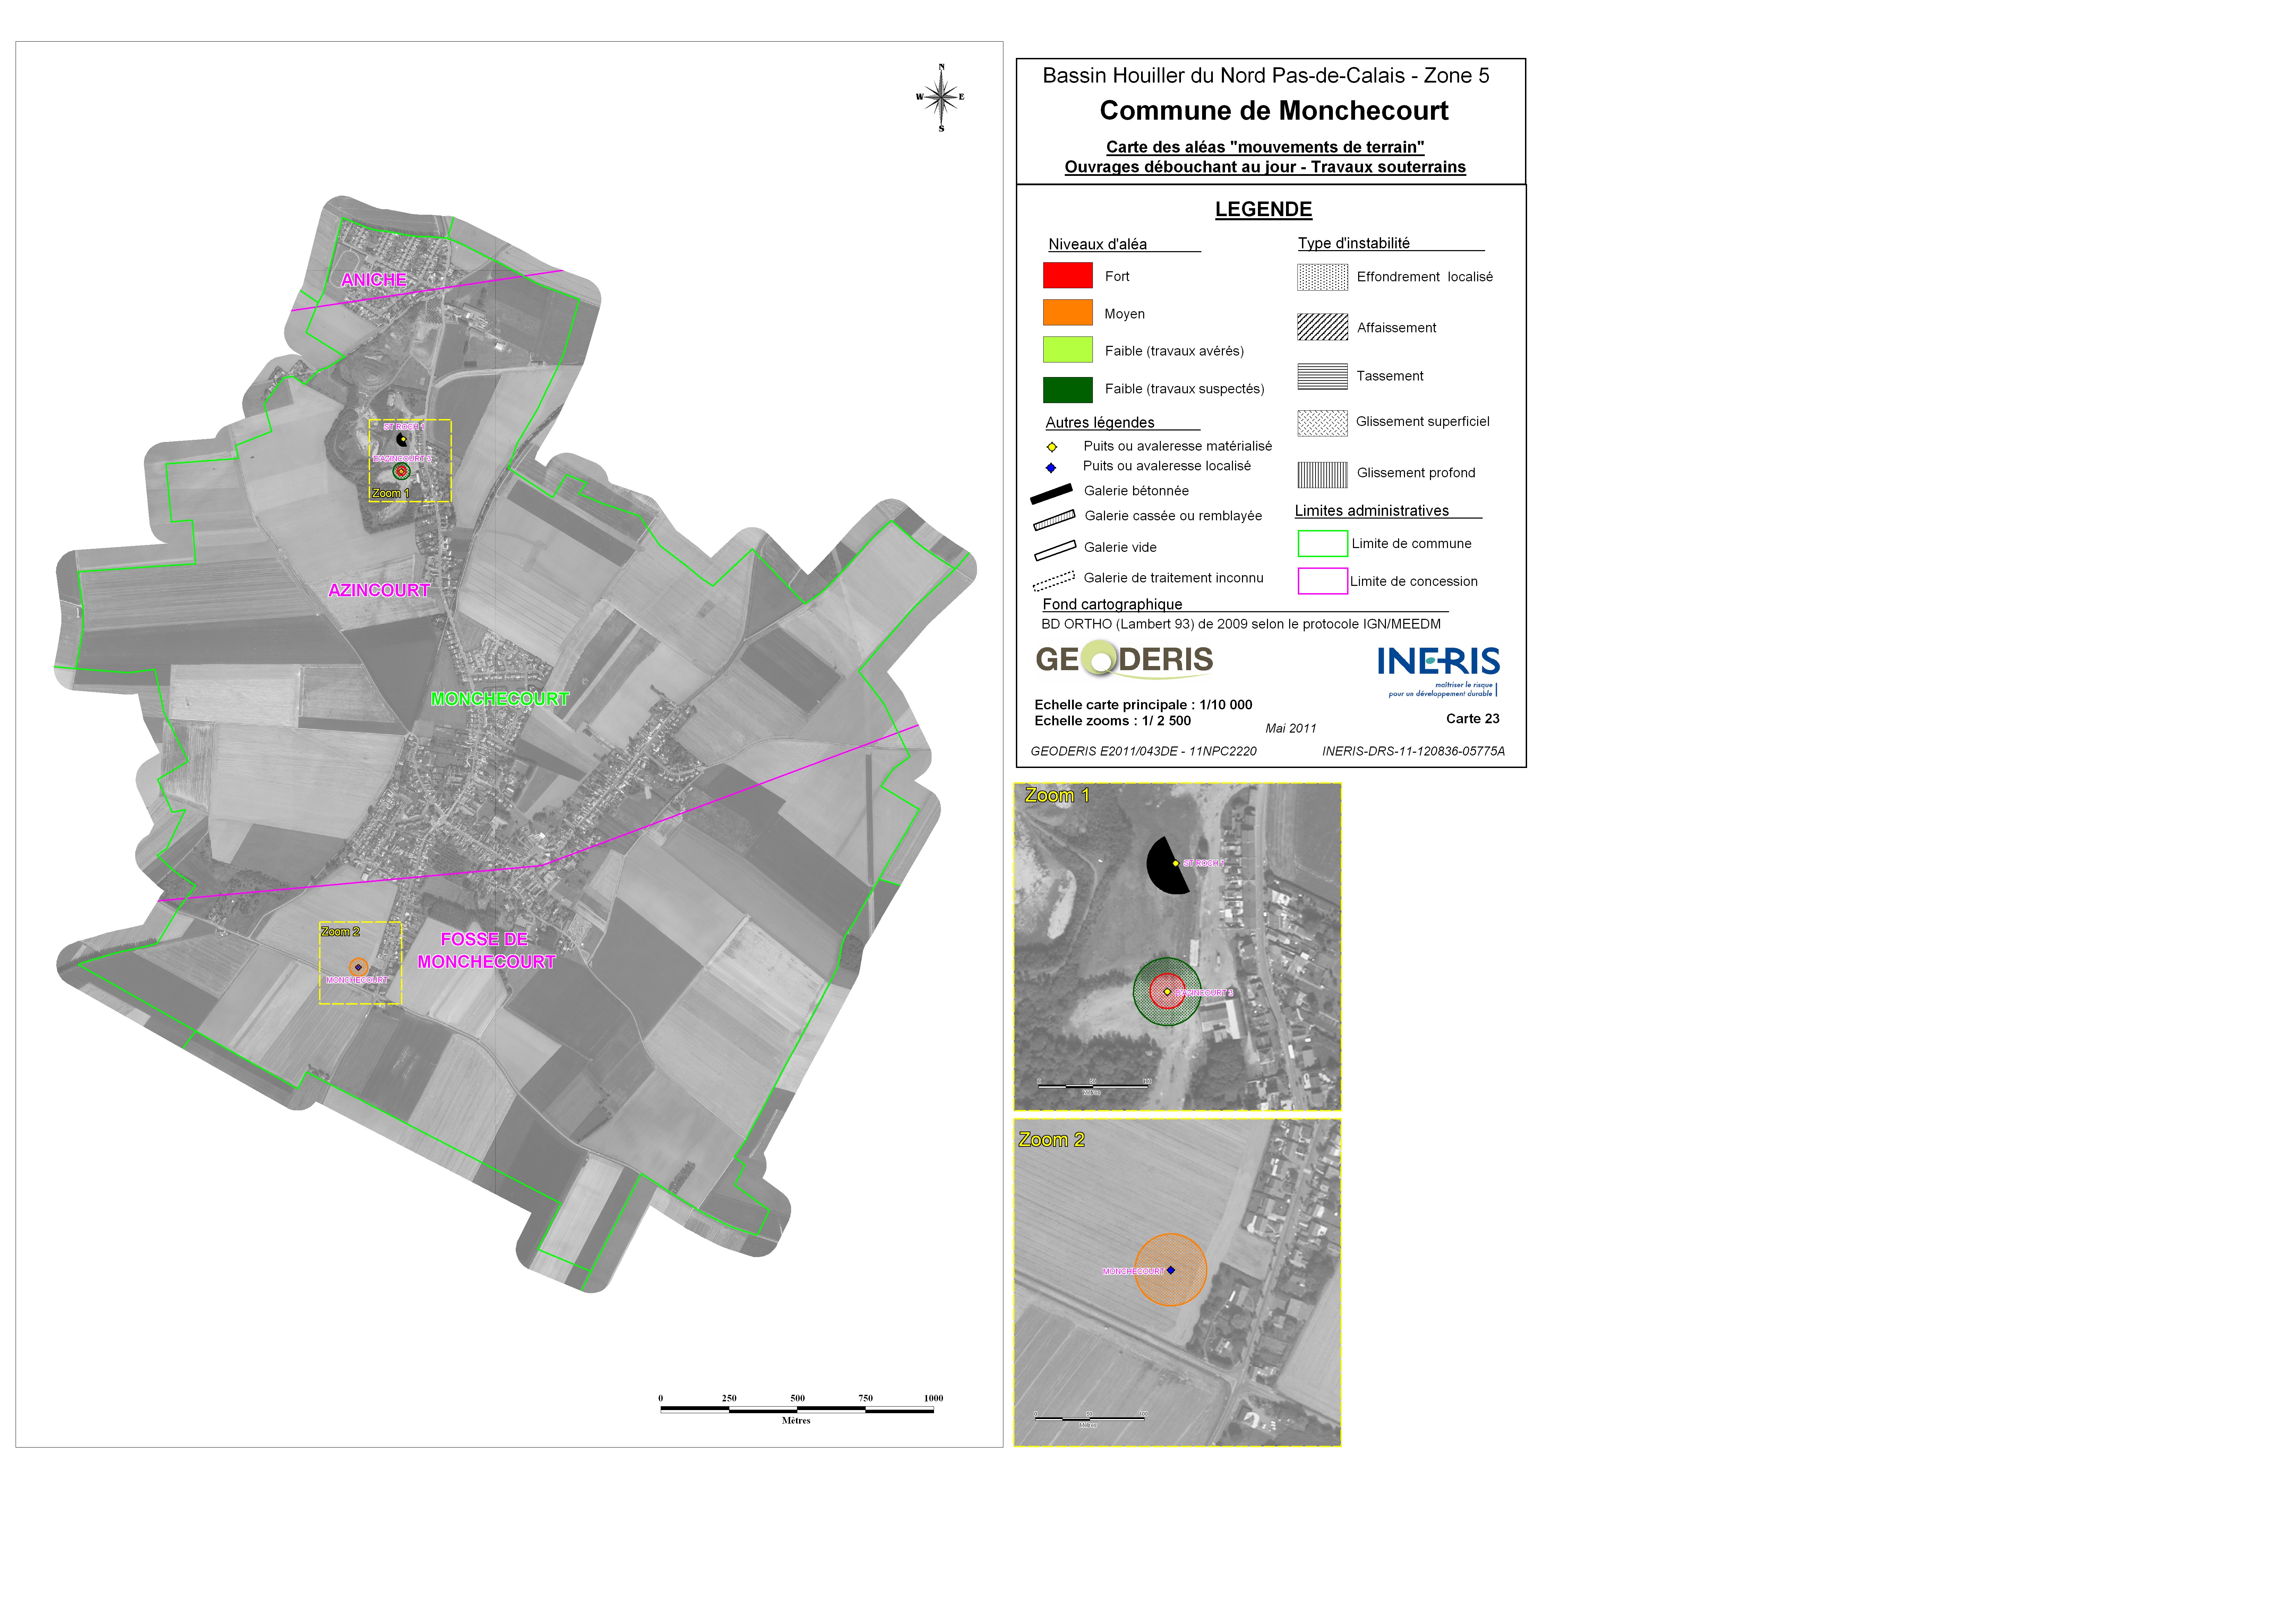Click the 'Zoom 2' title in the inset map
The width and height of the screenshot is (2296, 1622).
1051,1139
